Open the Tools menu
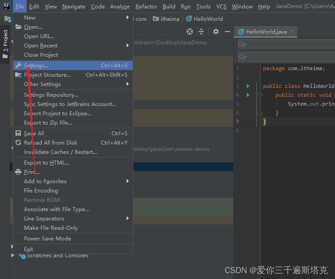 click(203, 7)
